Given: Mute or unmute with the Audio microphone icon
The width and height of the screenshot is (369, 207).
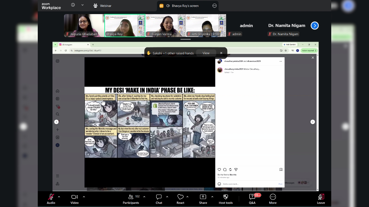Looking at the screenshot, I should (51, 197).
